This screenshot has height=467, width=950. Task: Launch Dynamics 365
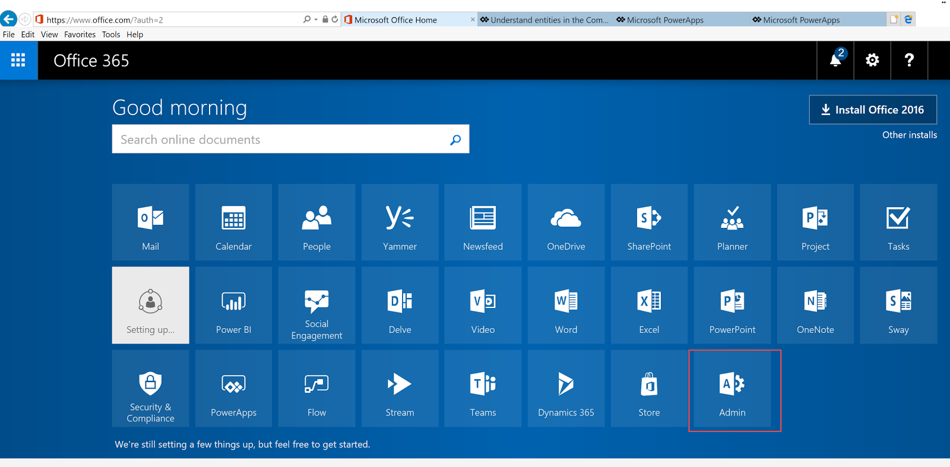pyautogui.click(x=566, y=388)
